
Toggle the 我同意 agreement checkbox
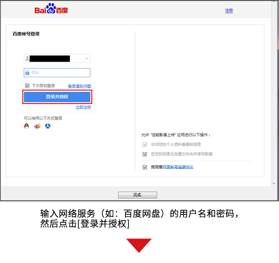tap(145, 167)
